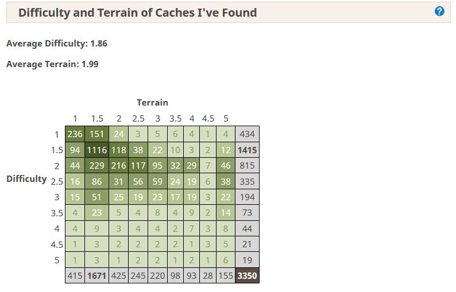Click the row total 1415 cell
Viewport: 456px width, 292px height.
coord(247,150)
